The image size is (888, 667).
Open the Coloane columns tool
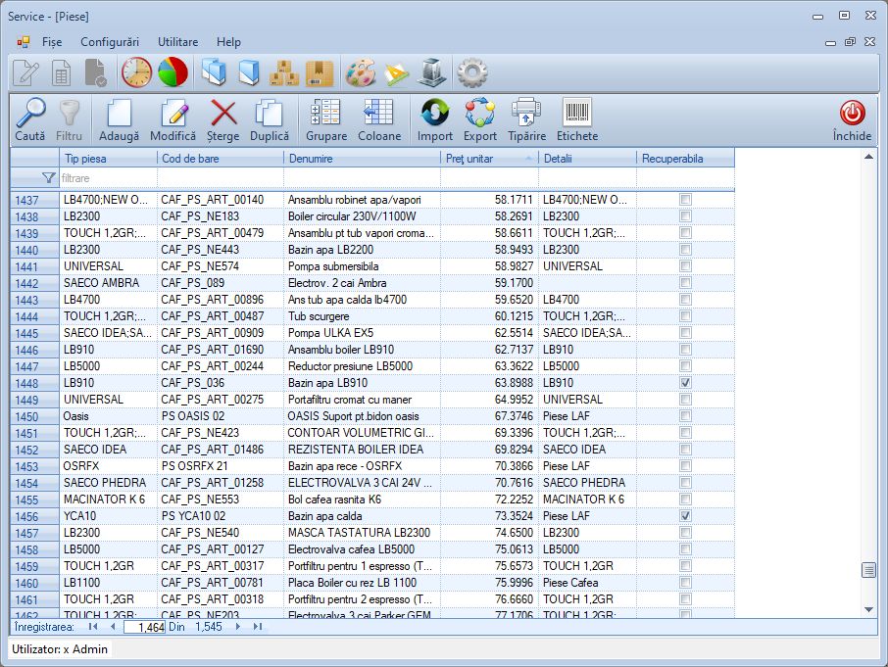click(379, 118)
